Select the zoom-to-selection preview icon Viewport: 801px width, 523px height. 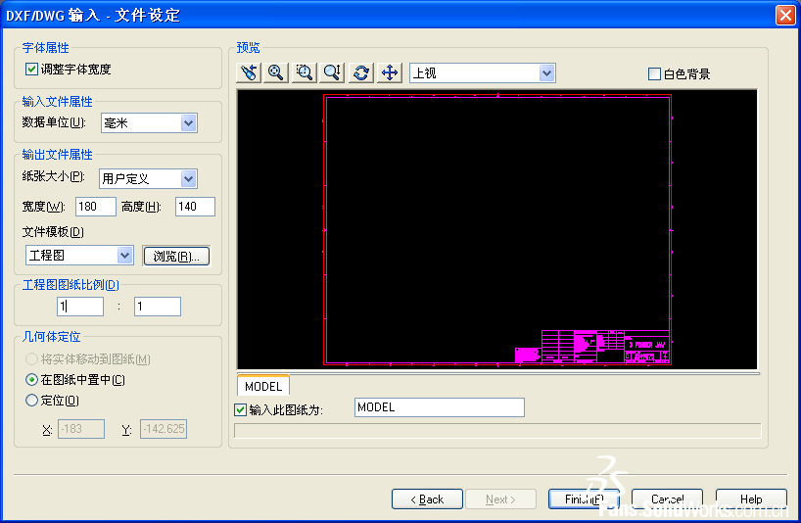pos(249,72)
